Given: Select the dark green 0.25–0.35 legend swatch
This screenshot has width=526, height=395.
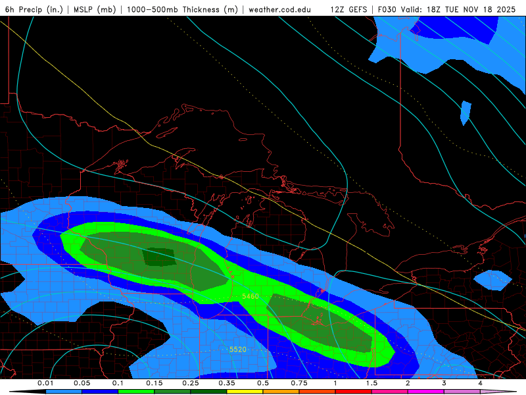Looking at the screenshot, I should (x=208, y=392).
